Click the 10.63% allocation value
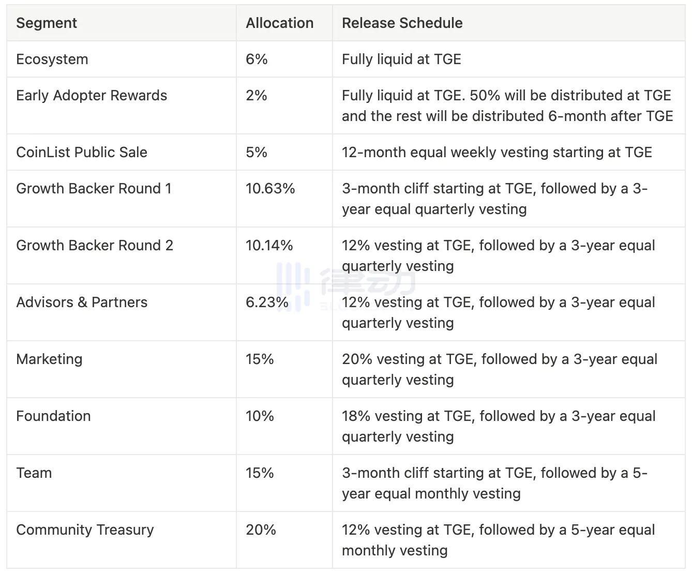Image resolution: width=692 pixels, height=574 pixels. 270,189
